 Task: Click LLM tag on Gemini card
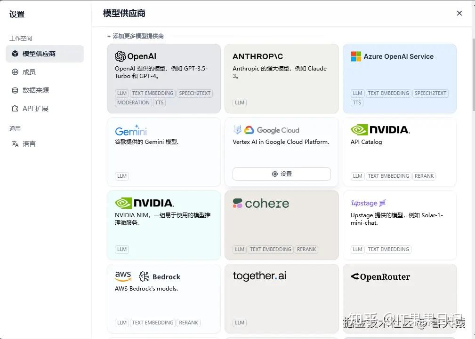tap(122, 176)
